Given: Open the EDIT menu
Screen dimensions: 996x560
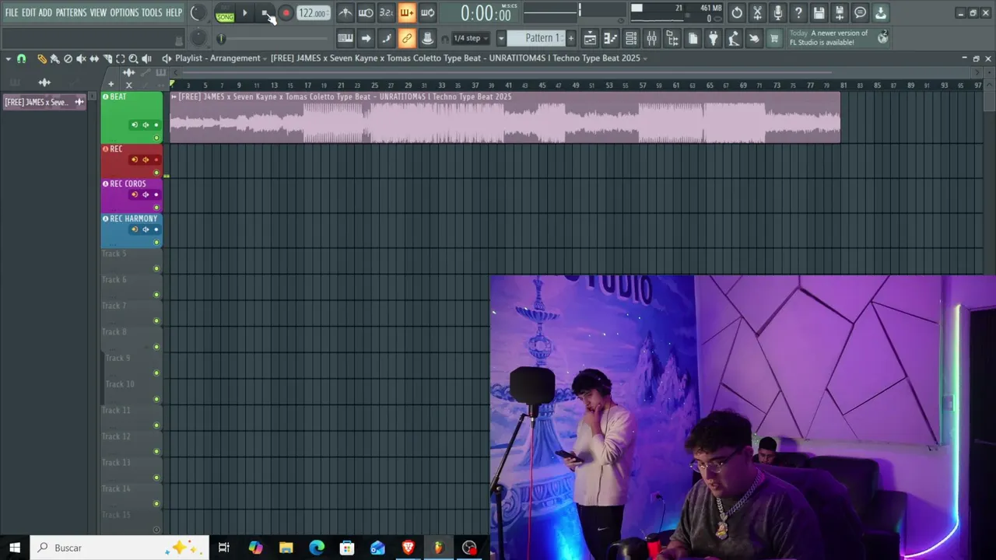Looking at the screenshot, I should tap(29, 12).
